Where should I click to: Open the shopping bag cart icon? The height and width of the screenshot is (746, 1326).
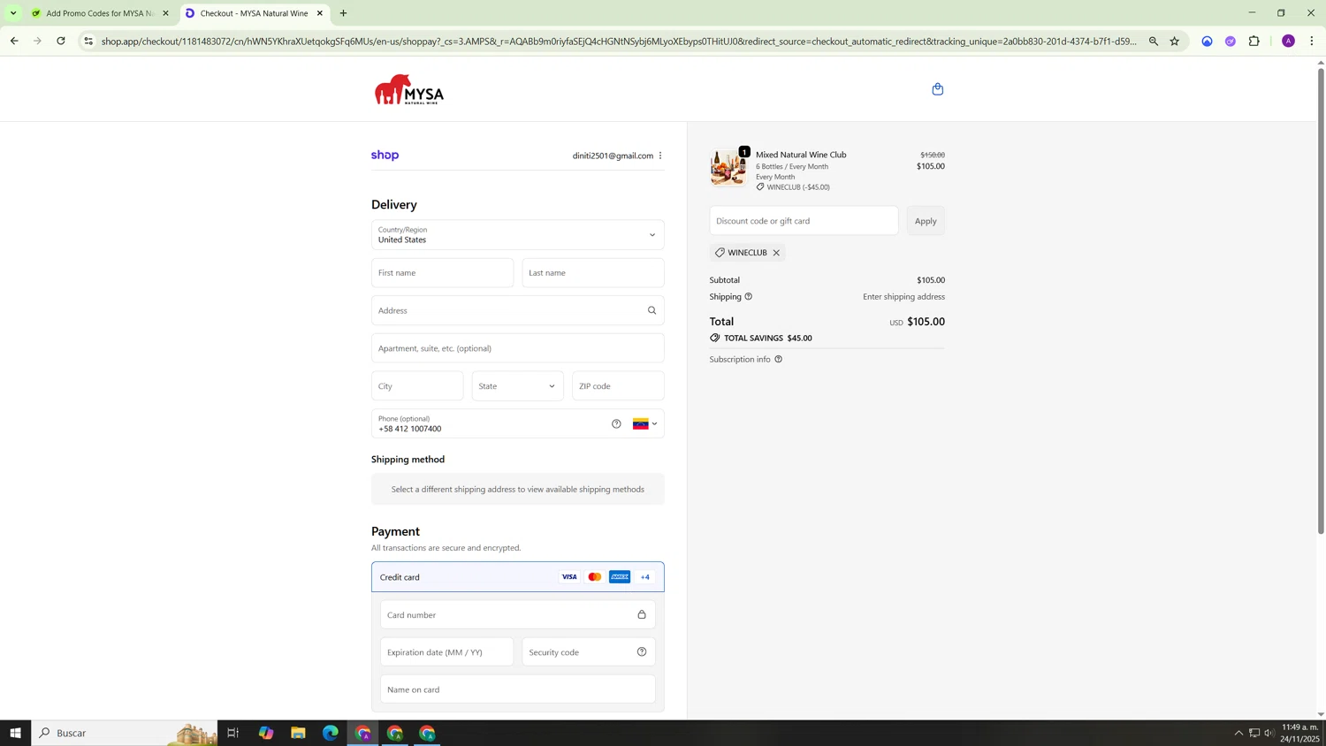(x=938, y=89)
